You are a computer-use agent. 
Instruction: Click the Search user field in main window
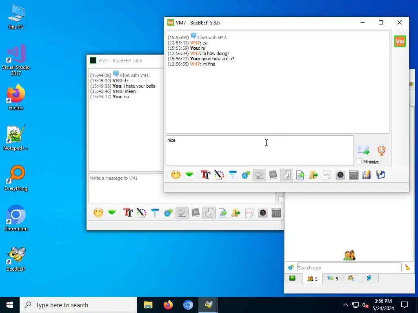[x=349, y=267]
